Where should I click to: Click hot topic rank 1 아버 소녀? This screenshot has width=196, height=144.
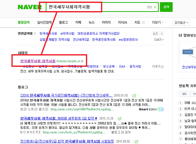[190, 103]
